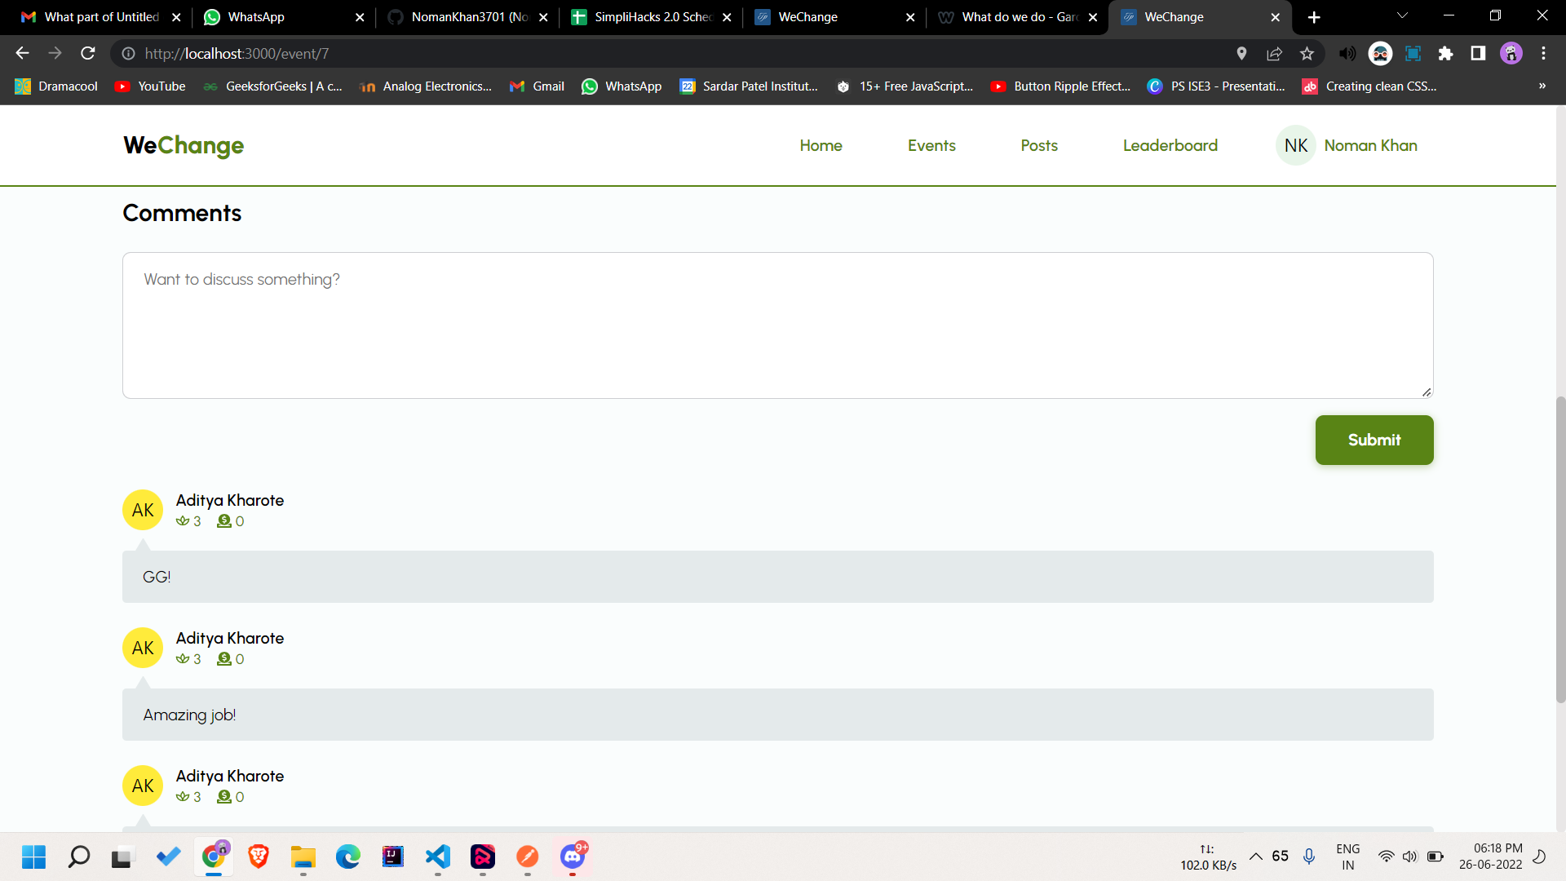
Task: Bookmark this page with the star icon
Action: tap(1307, 54)
